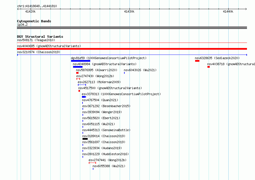255x180 pixels.
Task: Click the blue tick under nsv4445313 (GenomeinaBottle)
Action: coord(83,133)
